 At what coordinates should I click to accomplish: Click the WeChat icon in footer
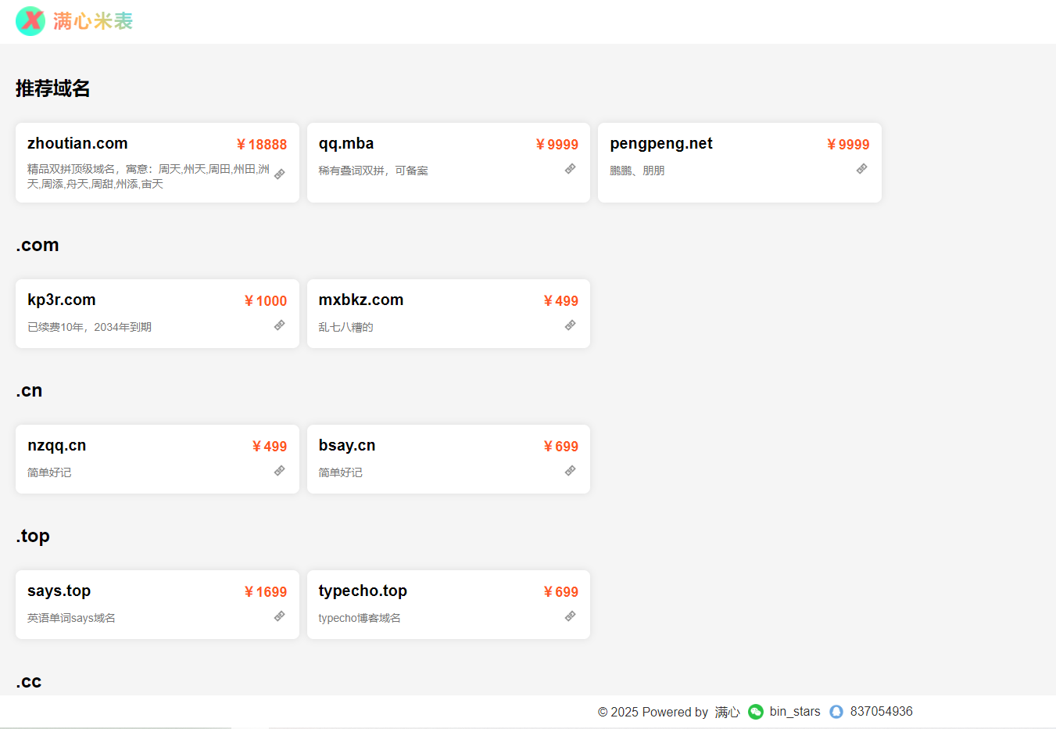coord(756,712)
